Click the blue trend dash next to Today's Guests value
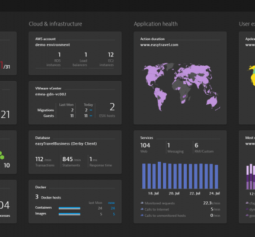The width and height of the screenshot is (255, 237). tap(91, 116)
